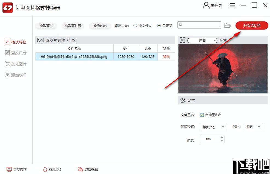Switch to 格式转换 tab
Screen dimensions: 270x174
pos(16,42)
